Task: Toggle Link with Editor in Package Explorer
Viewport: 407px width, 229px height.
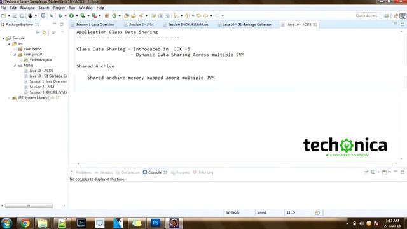Action: tap(45, 32)
